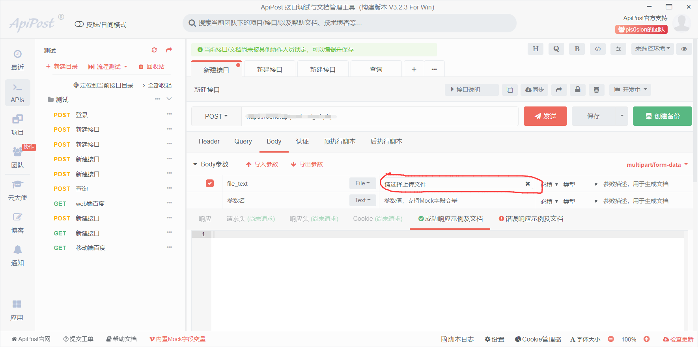Add a new tab with the plus button
The height and width of the screenshot is (347, 698).
click(x=414, y=69)
